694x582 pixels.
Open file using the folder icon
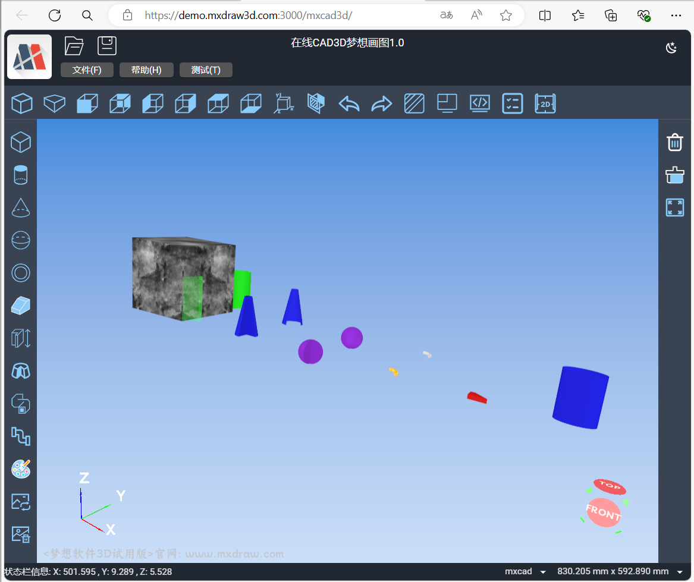pos(74,46)
